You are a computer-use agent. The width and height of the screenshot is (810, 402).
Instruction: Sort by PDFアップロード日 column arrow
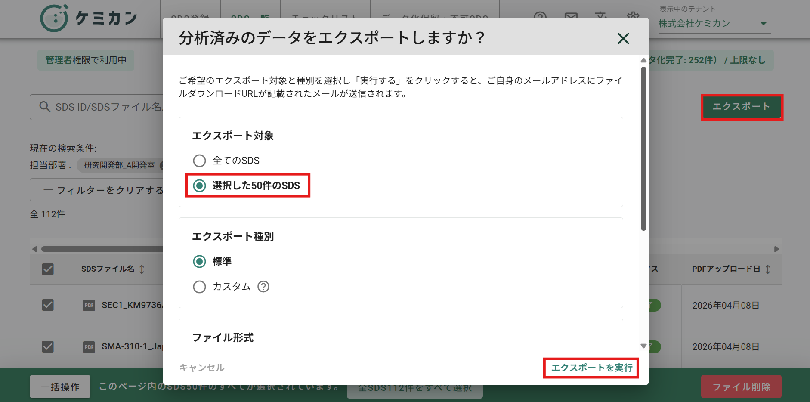click(x=768, y=269)
